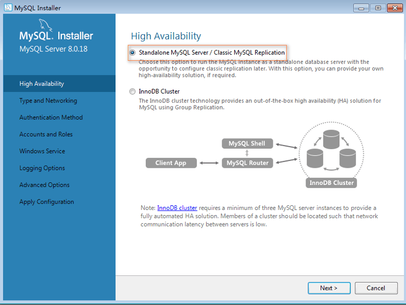Image resolution: width=406 pixels, height=305 pixels.
Task: Maximize the MySQL Installer window
Action: click(x=378, y=8)
